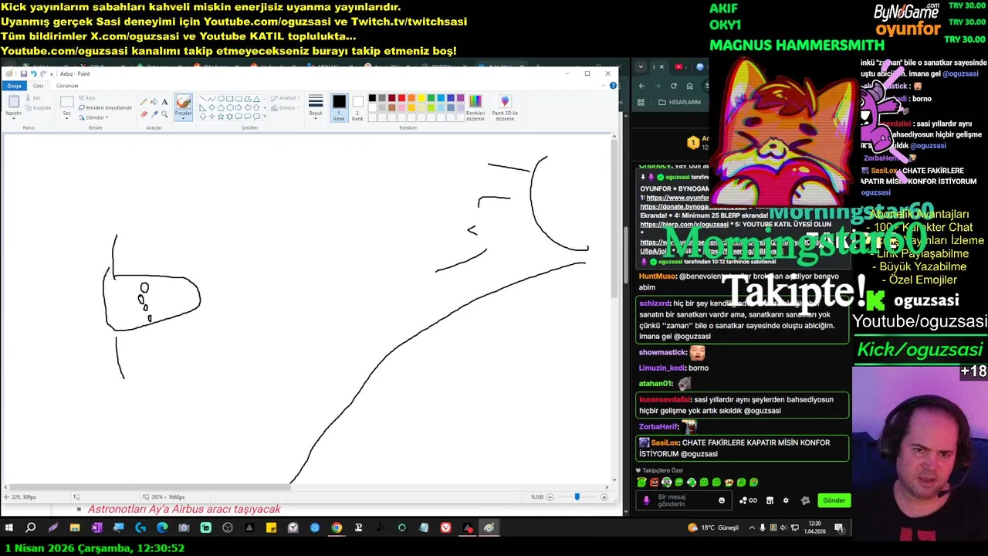Select the Eraser tool in Paint
988x556 pixels.
click(x=144, y=114)
